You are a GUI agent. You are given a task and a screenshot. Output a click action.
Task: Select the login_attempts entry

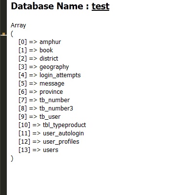(60, 75)
